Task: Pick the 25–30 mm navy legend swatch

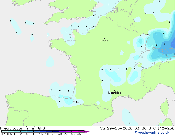Action: 56,131
